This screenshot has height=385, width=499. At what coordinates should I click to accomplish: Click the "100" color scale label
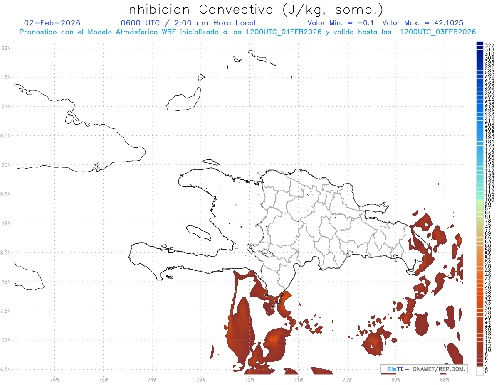[x=489, y=200]
